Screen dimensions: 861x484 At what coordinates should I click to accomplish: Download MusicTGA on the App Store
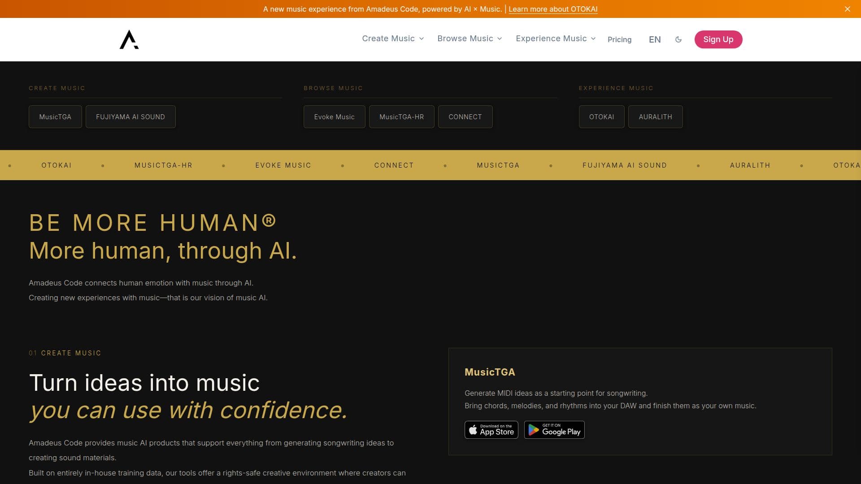(491, 430)
